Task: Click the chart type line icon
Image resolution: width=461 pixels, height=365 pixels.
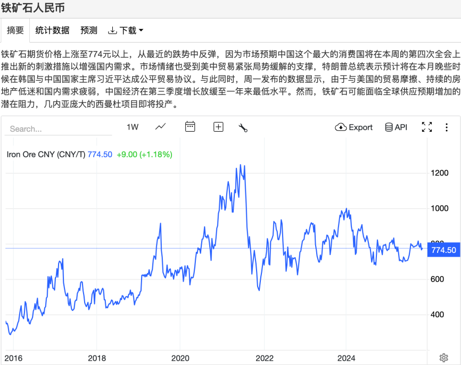Action: click(x=161, y=127)
